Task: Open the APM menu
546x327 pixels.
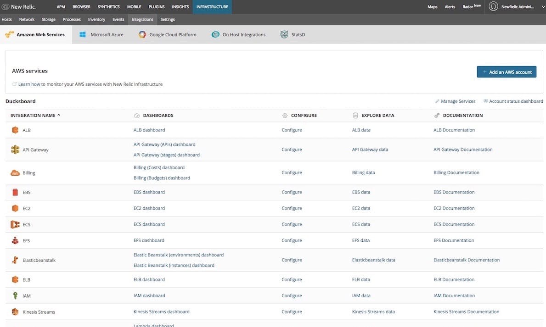Action: (61, 6)
